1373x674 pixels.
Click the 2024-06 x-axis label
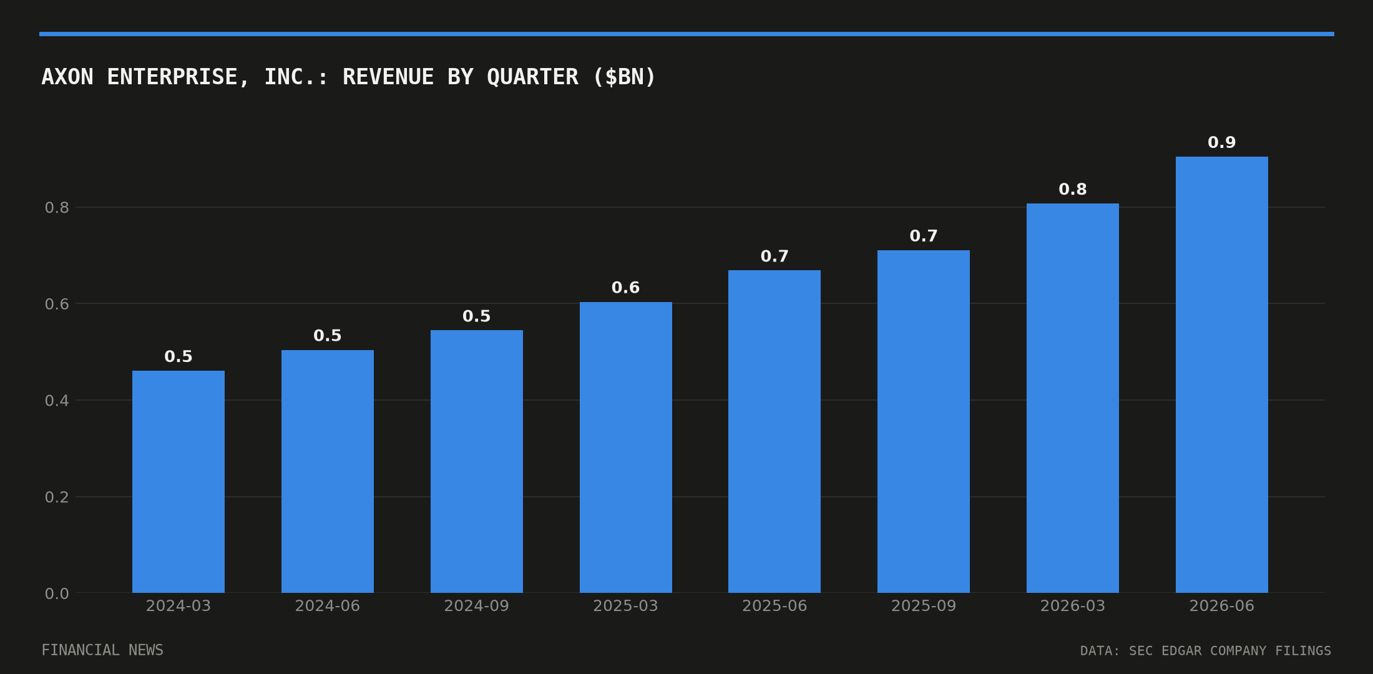328,606
